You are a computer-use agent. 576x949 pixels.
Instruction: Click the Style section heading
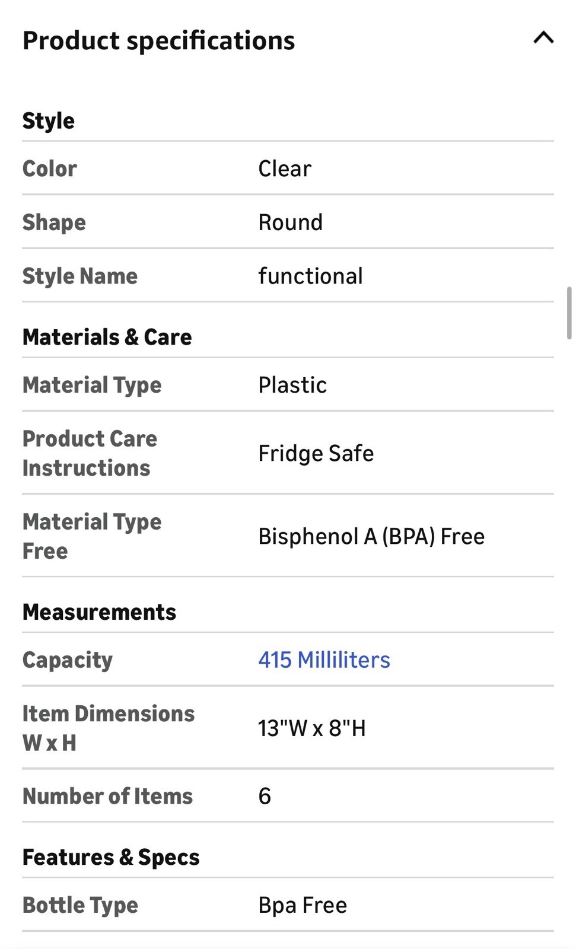tap(49, 121)
